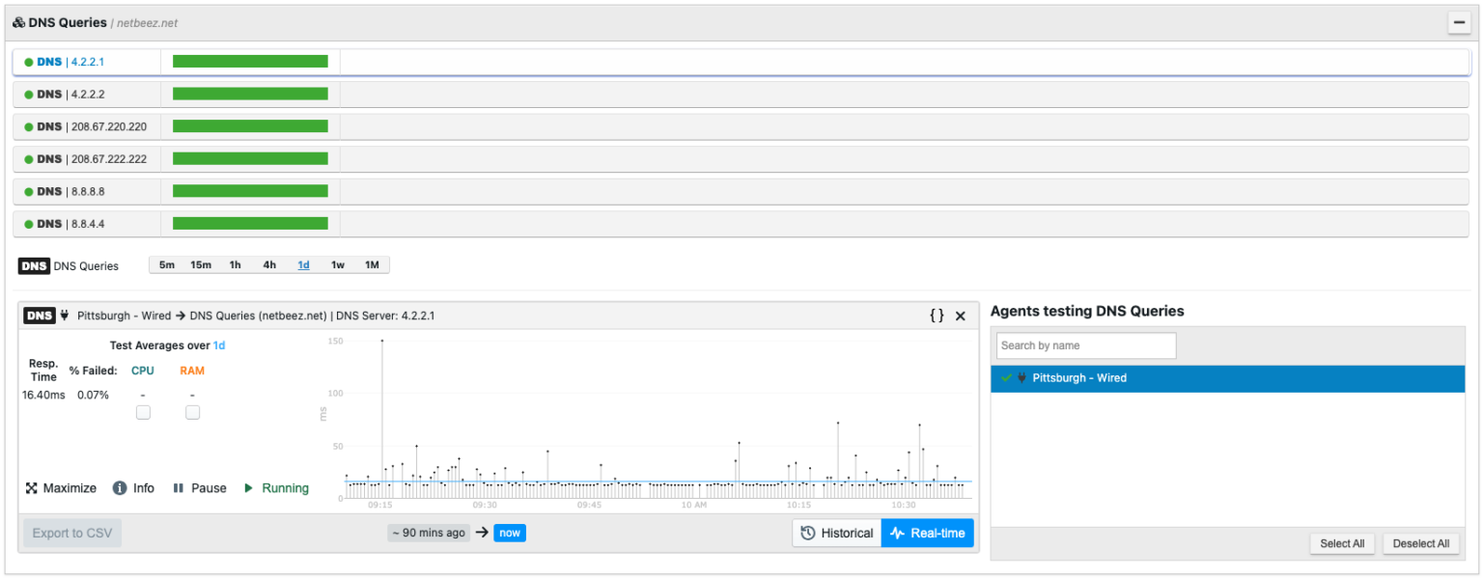The height and width of the screenshot is (578, 1483).
Task: Click the Maximize icon on the DNS chart
Action: click(32, 487)
